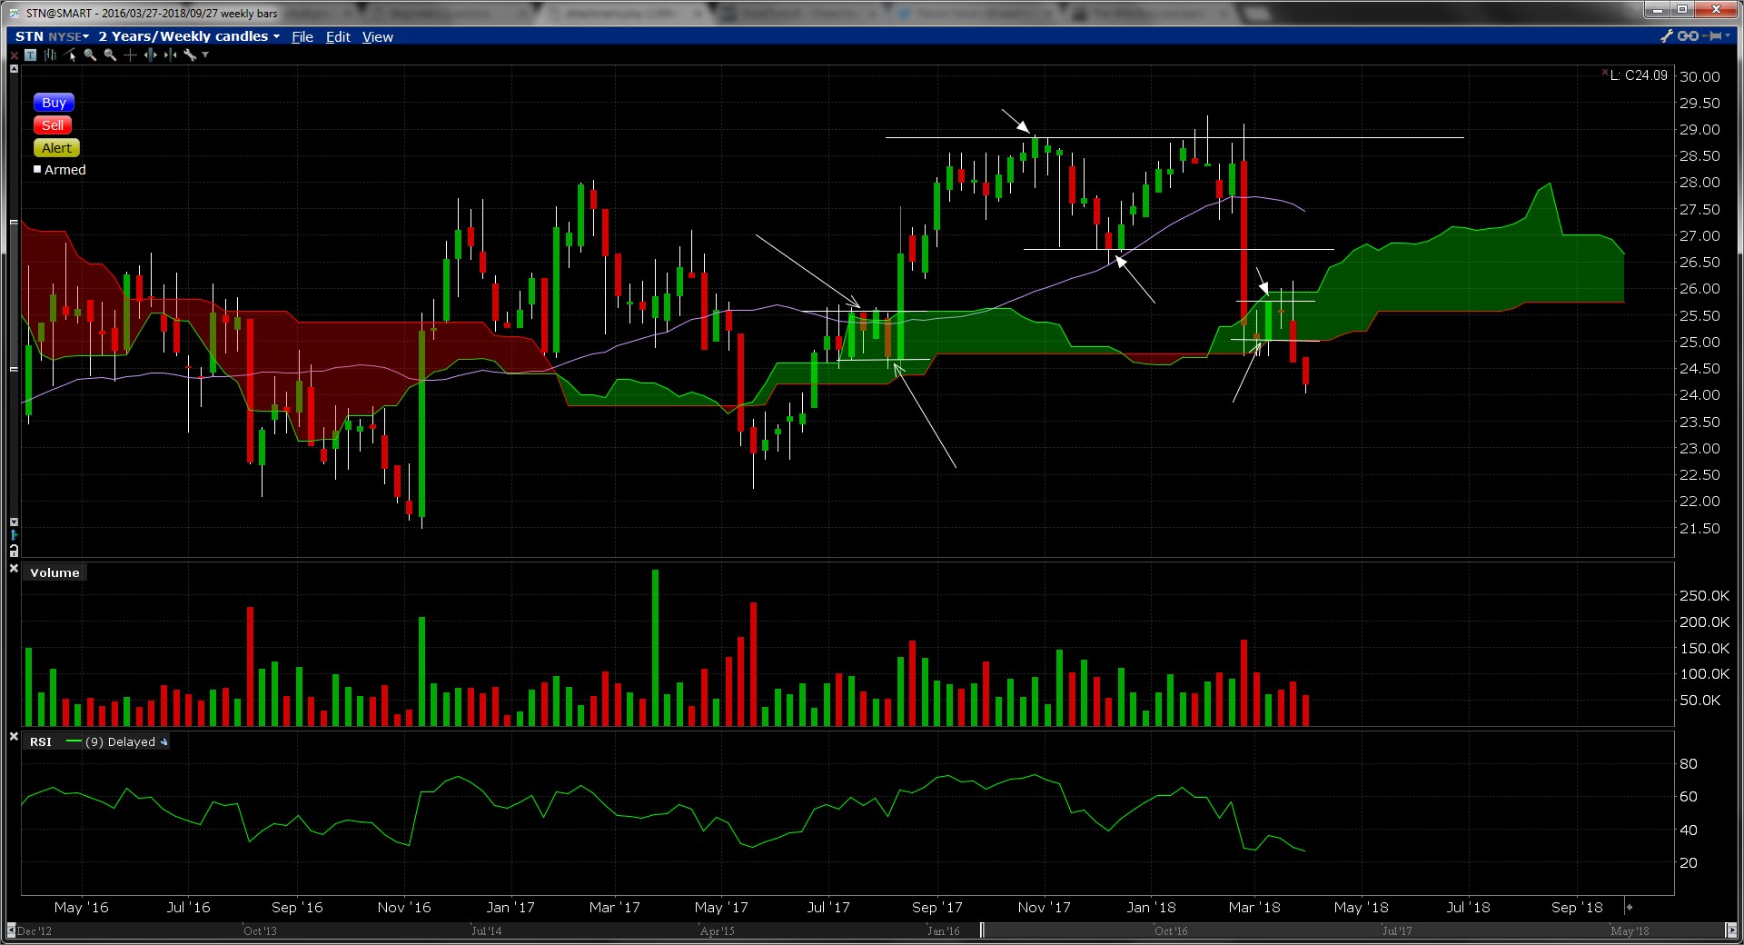Click the Apr'15 timeline navigator label

point(717,930)
